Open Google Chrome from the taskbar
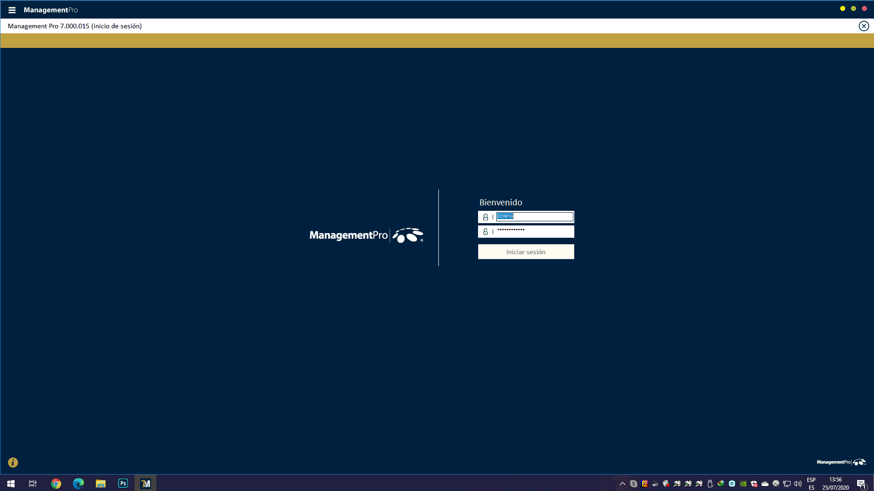 (x=56, y=484)
